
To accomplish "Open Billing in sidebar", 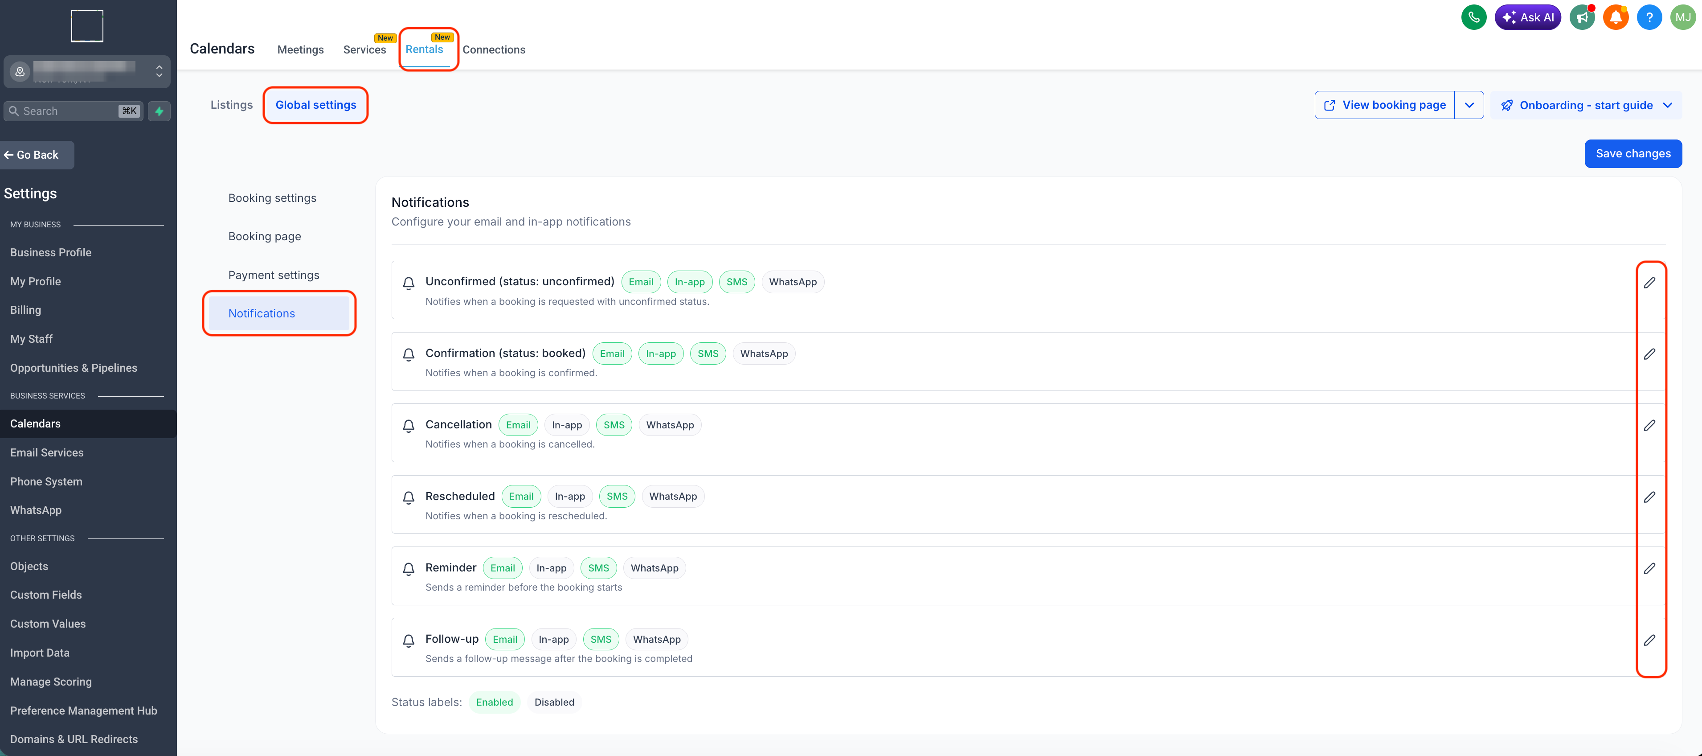I will [25, 310].
